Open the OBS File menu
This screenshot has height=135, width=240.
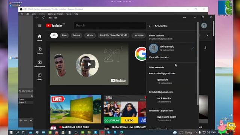click(21, 14)
